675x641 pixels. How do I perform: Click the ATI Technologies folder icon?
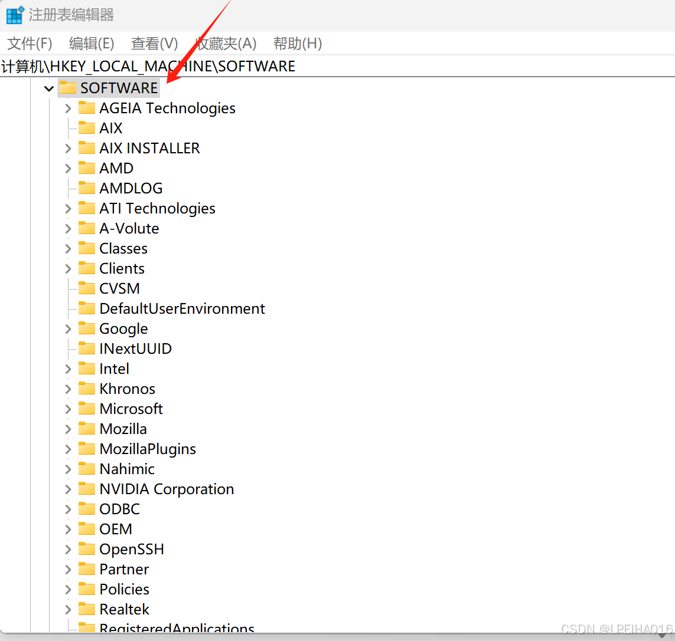87,208
